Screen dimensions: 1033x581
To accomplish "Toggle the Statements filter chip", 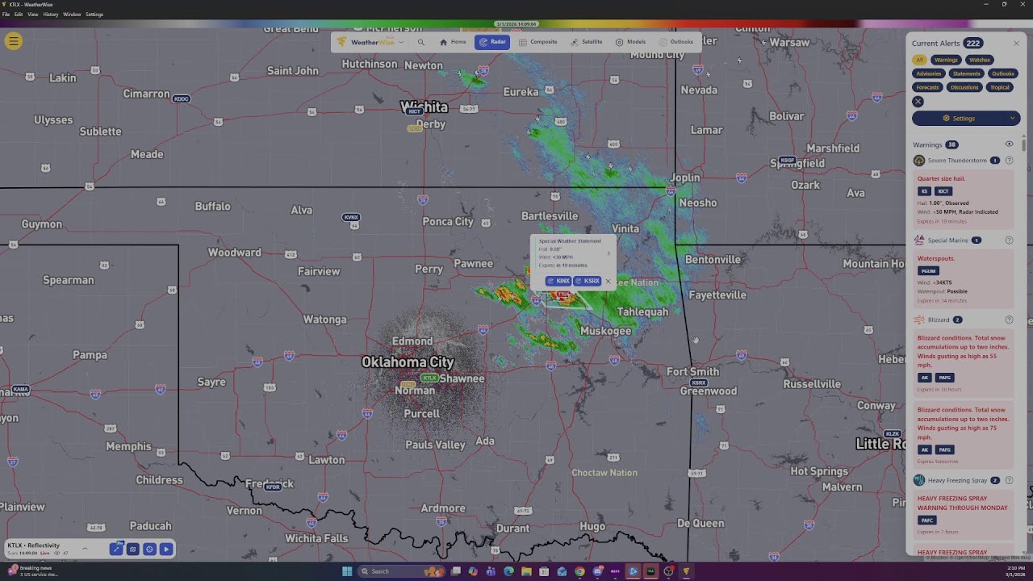I will (966, 73).
